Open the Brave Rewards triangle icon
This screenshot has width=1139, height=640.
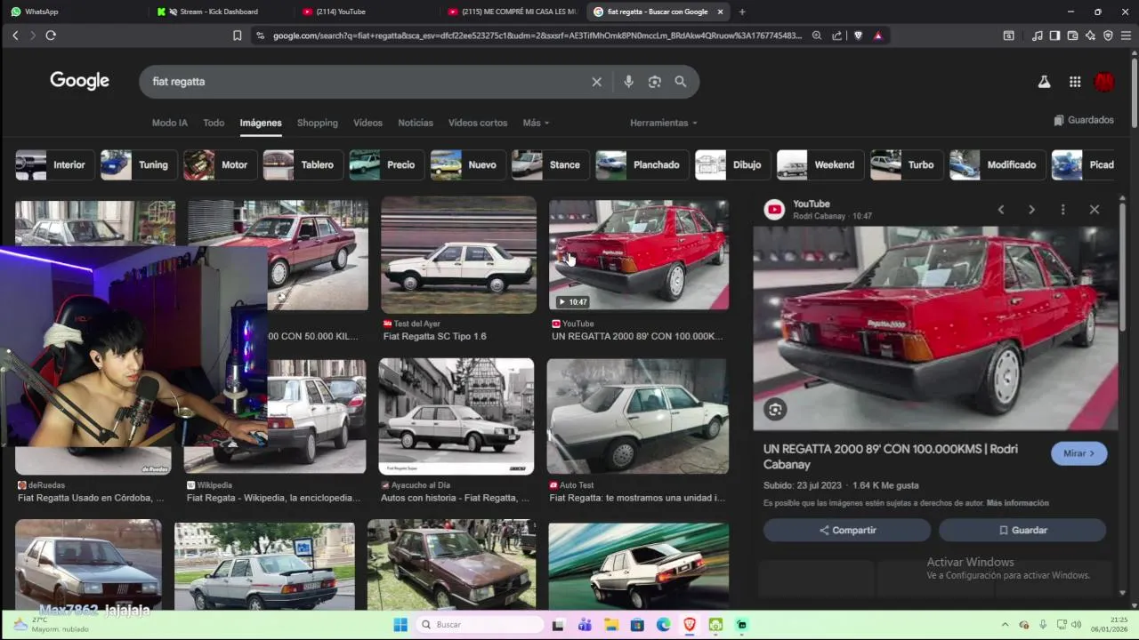tap(878, 36)
